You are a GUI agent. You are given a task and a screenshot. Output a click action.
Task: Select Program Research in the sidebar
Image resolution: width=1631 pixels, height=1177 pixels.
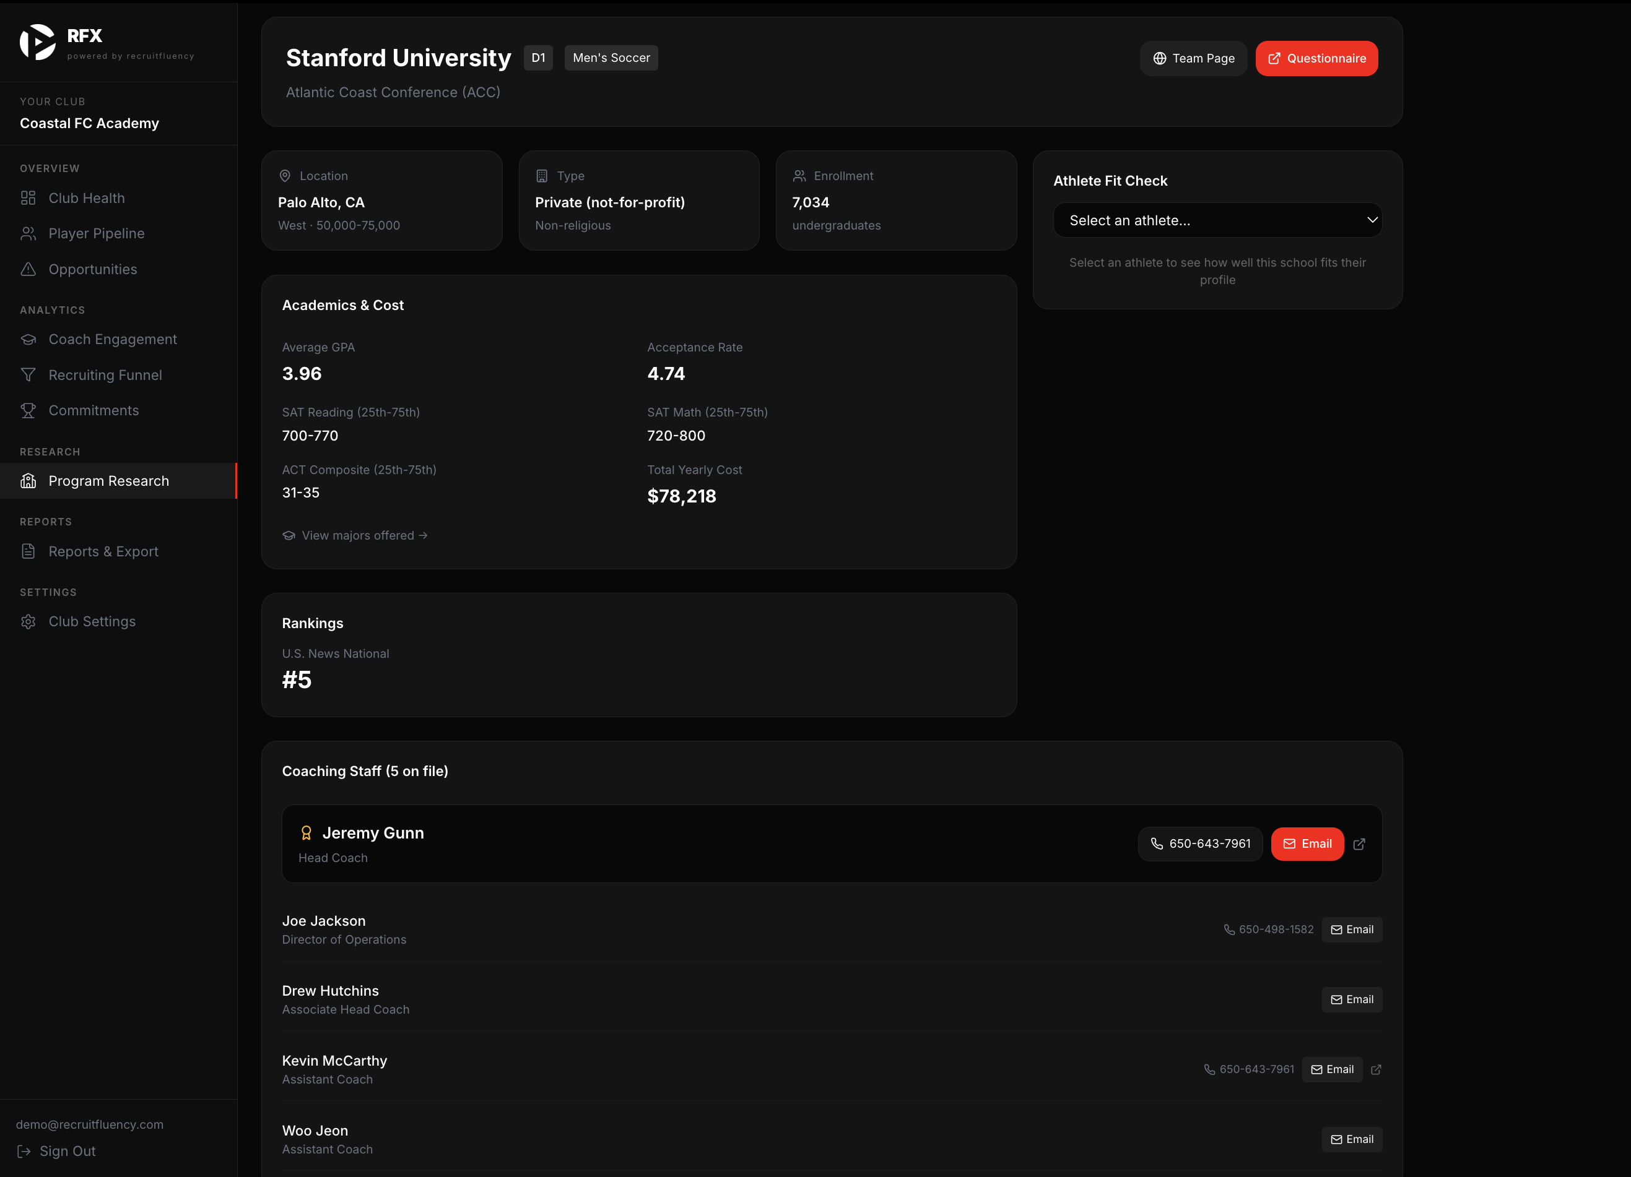(118, 481)
